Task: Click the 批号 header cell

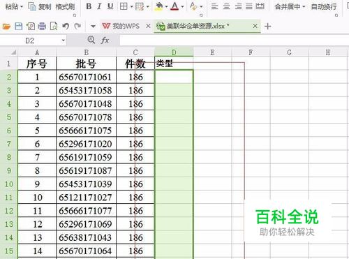Action: [86, 64]
